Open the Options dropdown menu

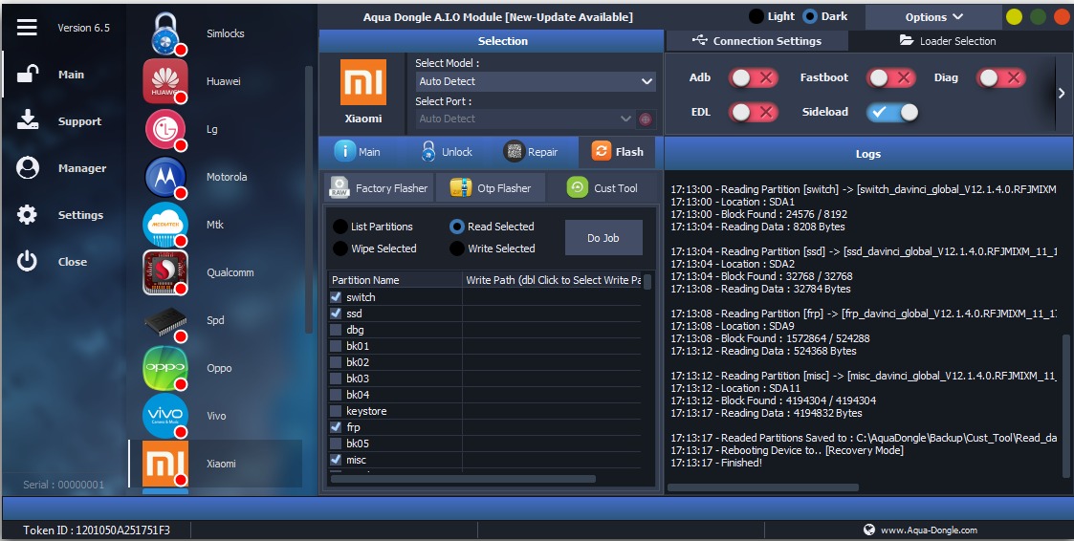pos(934,17)
